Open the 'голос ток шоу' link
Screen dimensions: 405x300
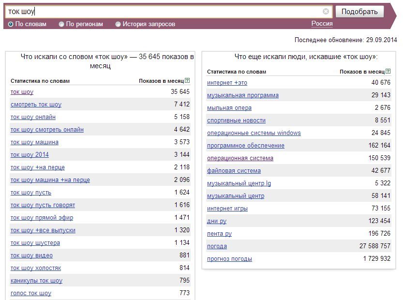31,293
